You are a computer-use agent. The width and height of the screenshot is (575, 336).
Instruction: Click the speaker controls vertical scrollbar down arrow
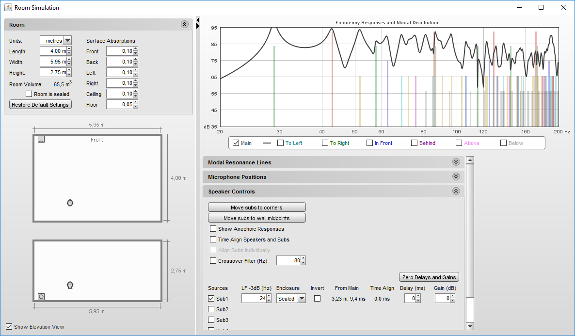[x=469, y=327]
